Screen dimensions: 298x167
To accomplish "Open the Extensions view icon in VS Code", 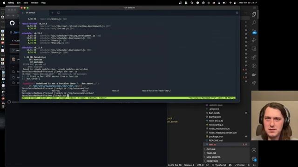I will [254, 57].
